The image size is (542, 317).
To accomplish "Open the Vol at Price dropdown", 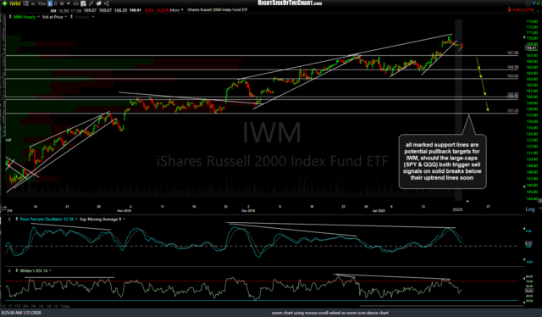I will [66, 17].
